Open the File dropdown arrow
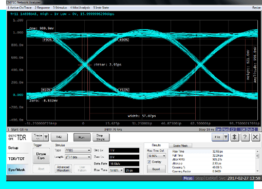The image size is (262, 189). pos(226,137)
